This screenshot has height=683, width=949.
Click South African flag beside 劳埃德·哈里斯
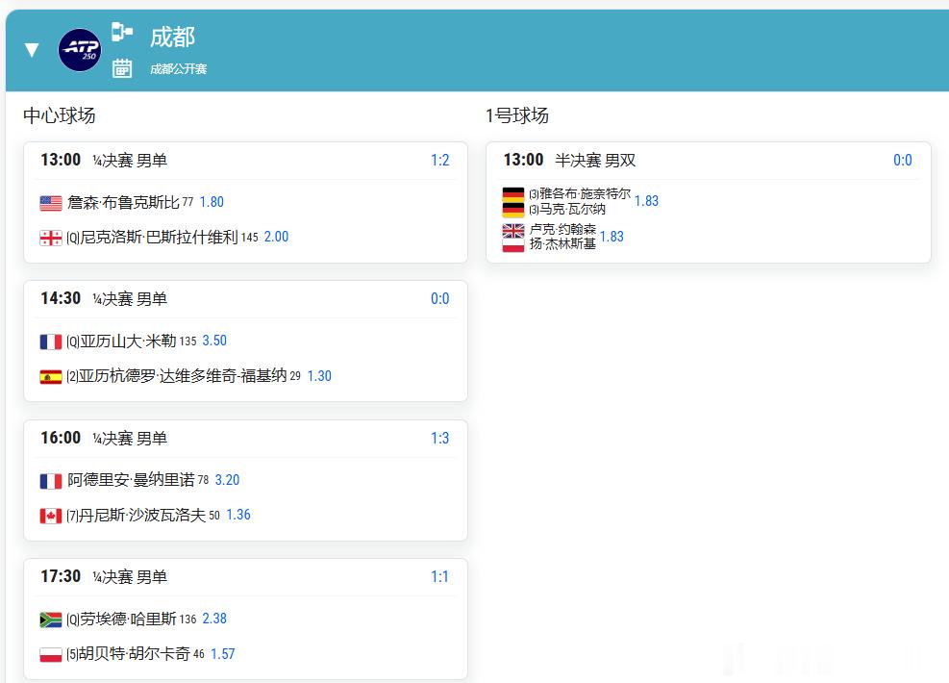click(51, 620)
